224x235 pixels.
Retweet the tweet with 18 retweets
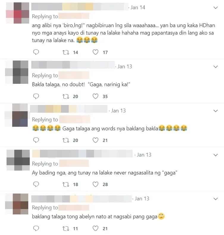[66, 184]
